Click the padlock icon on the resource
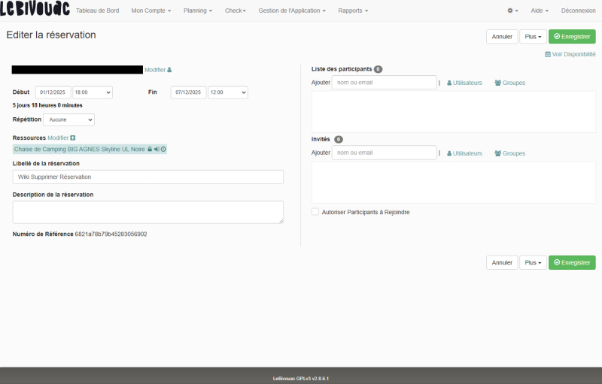The image size is (602, 384). [150, 149]
